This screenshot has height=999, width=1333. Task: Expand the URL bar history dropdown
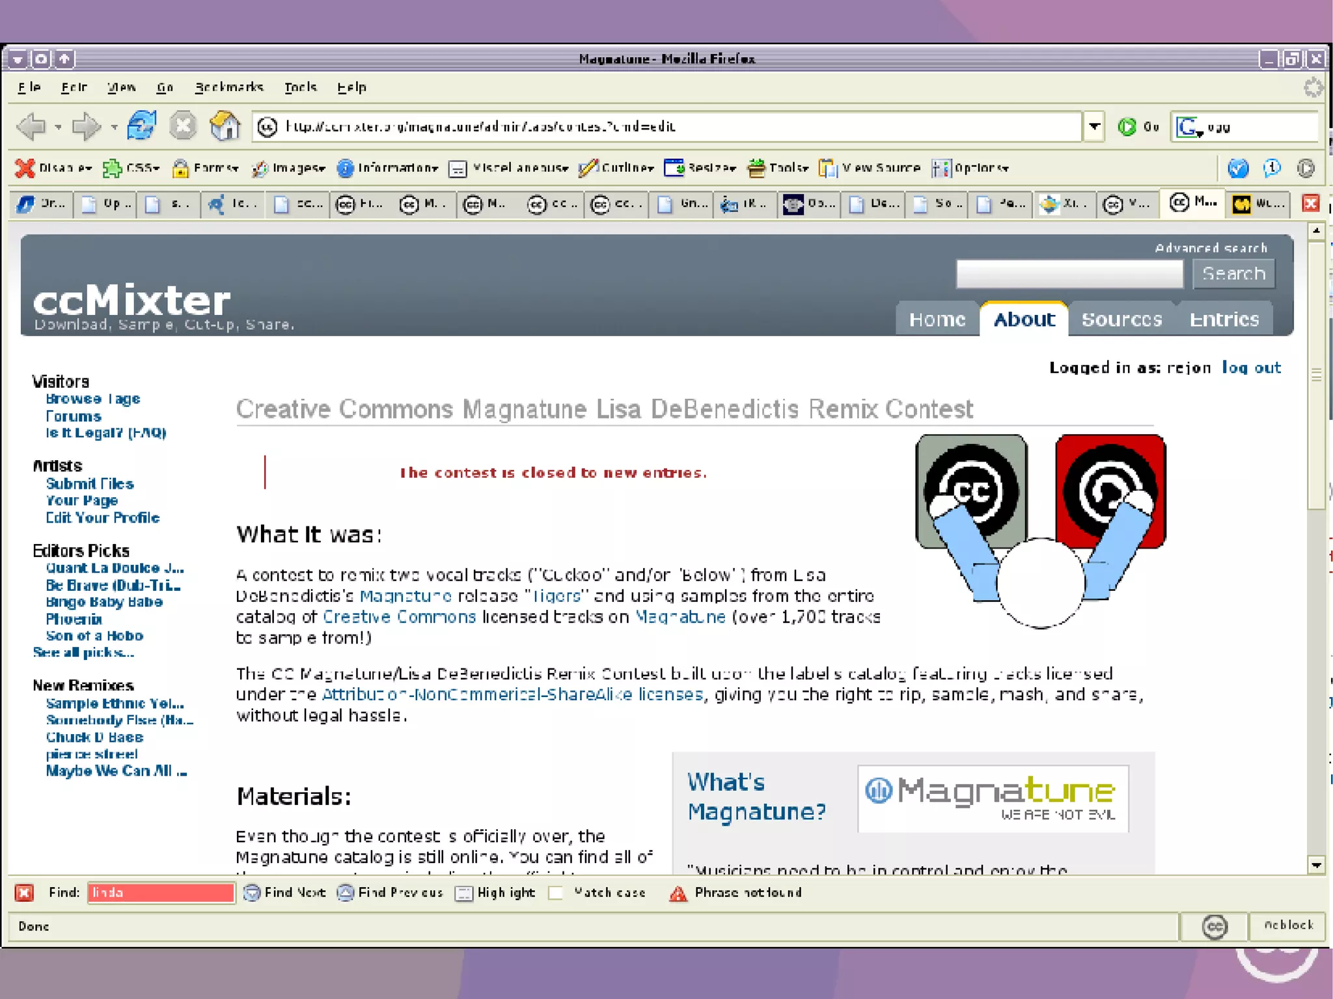(x=1094, y=126)
